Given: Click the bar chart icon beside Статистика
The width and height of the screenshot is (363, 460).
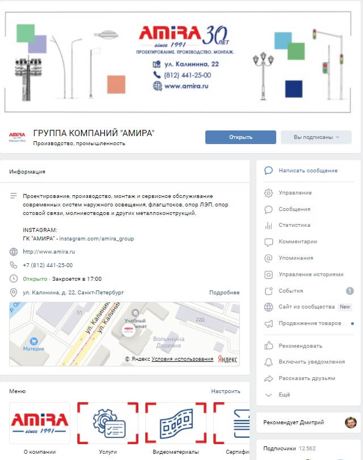Looking at the screenshot, I should click(x=268, y=225).
